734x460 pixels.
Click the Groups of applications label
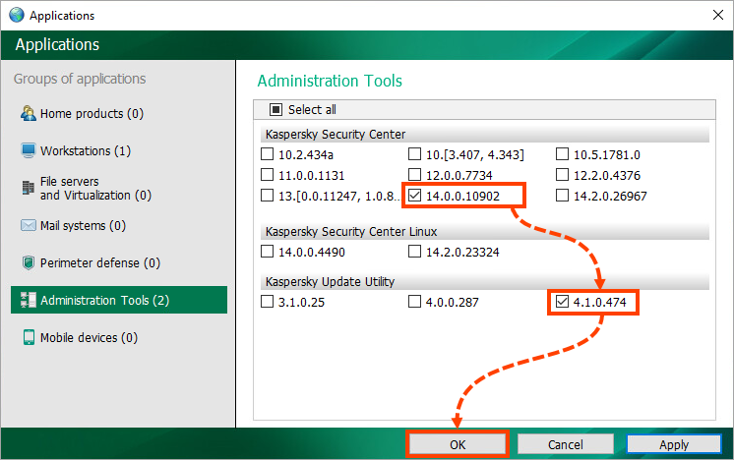coord(80,79)
